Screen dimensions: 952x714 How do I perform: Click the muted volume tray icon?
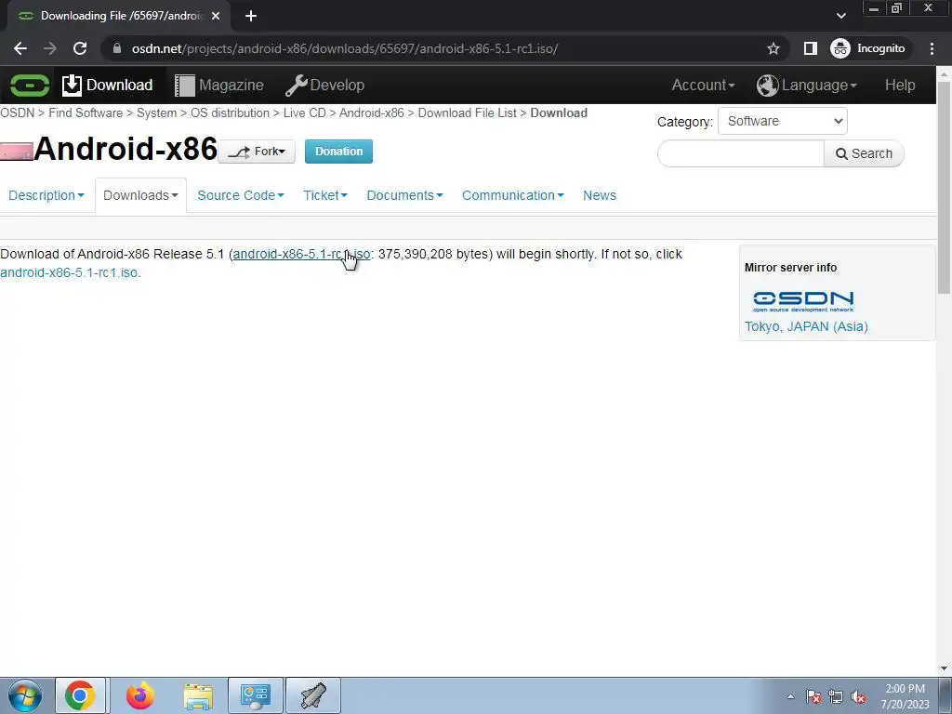[858, 696]
